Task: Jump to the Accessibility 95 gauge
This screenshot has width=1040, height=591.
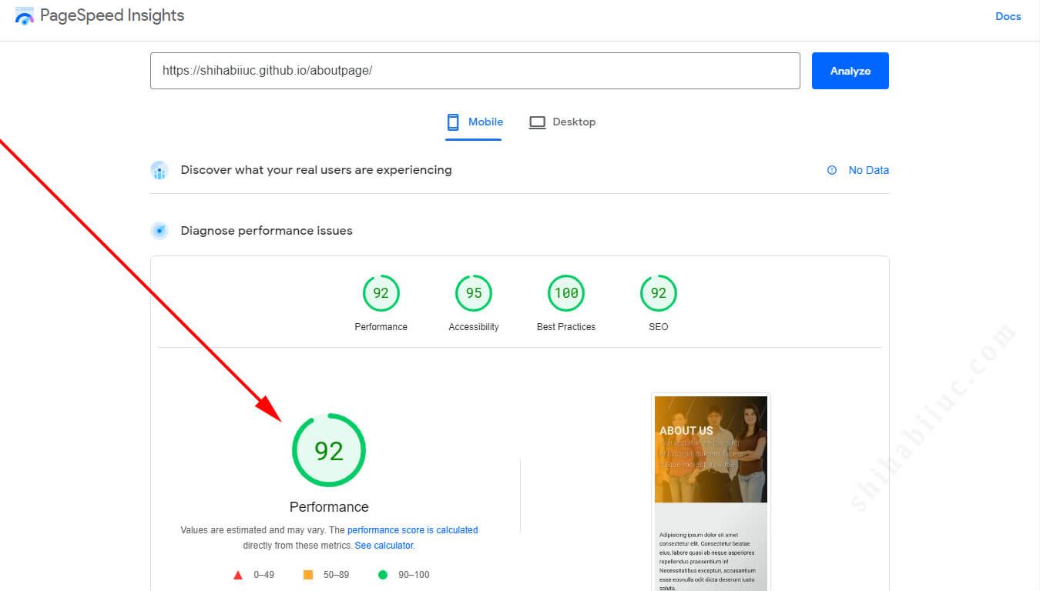Action: click(x=473, y=293)
